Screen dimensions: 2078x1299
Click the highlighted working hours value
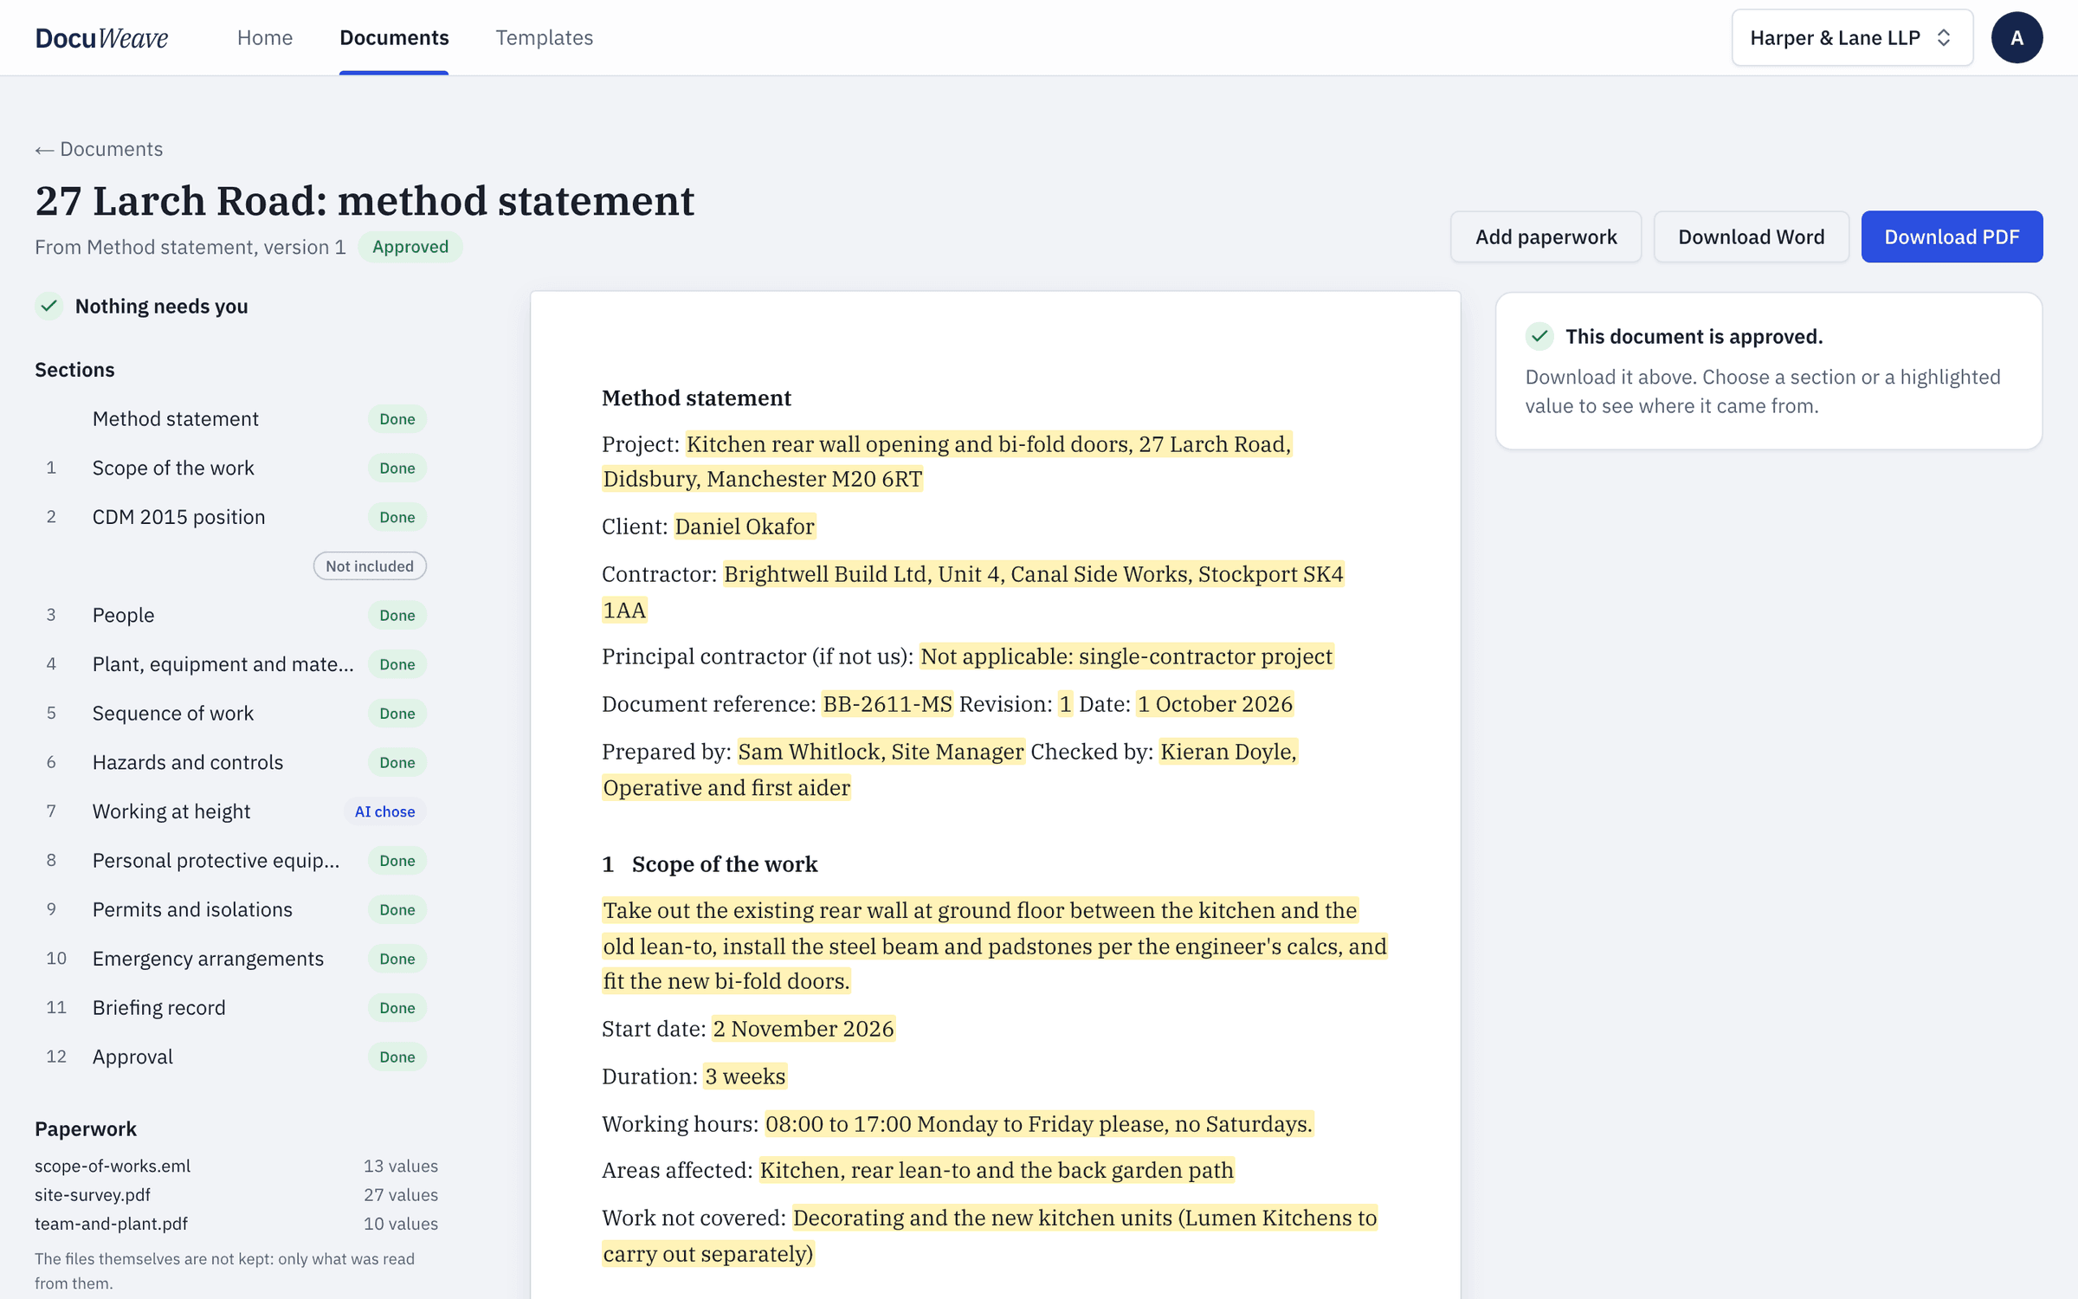tap(1039, 1124)
